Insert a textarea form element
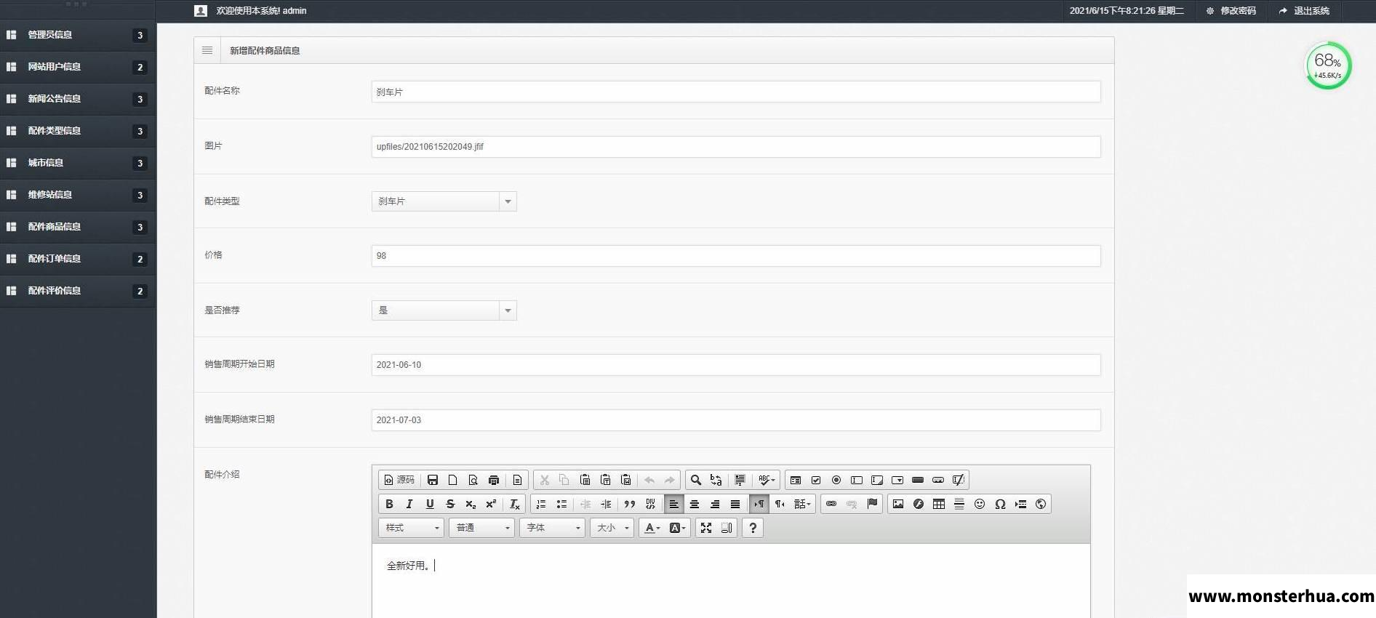 pyautogui.click(x=877, y=480)
